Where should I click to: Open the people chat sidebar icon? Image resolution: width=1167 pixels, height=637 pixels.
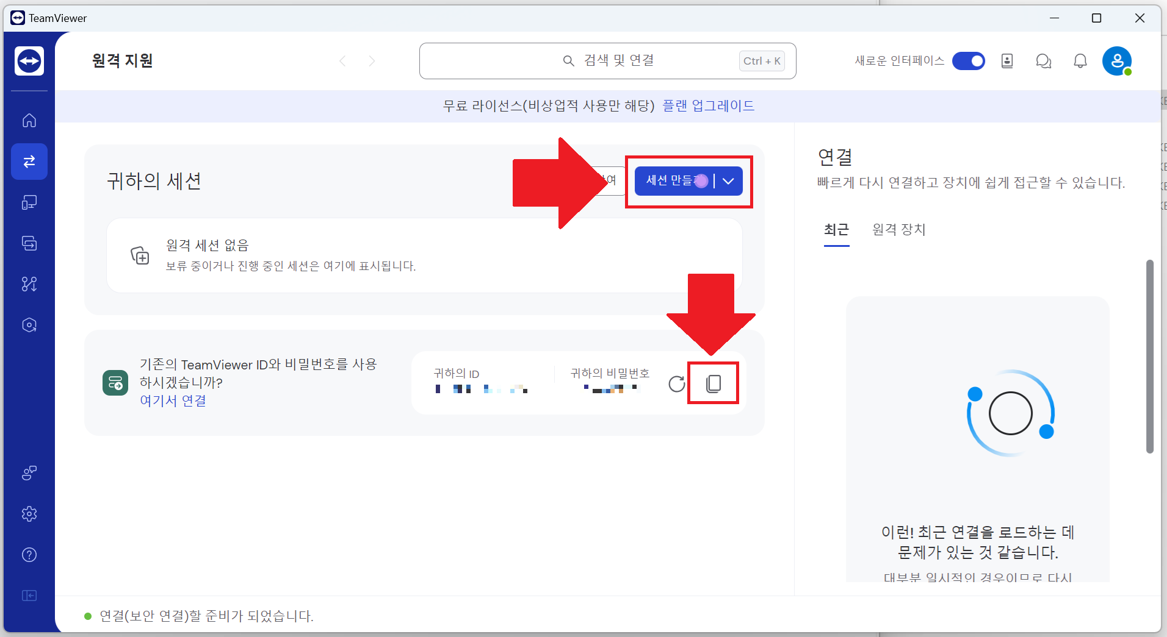29,473
